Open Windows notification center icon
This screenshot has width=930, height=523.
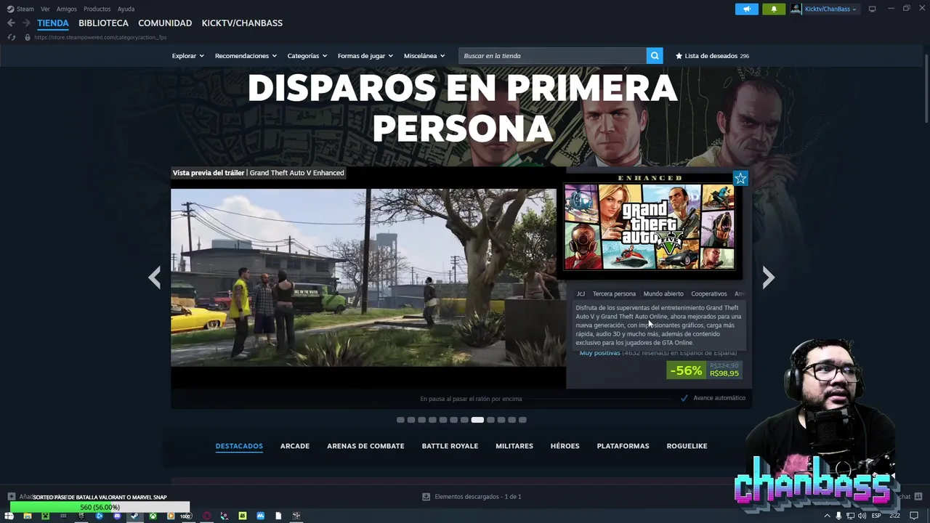(x=914, y=516)
